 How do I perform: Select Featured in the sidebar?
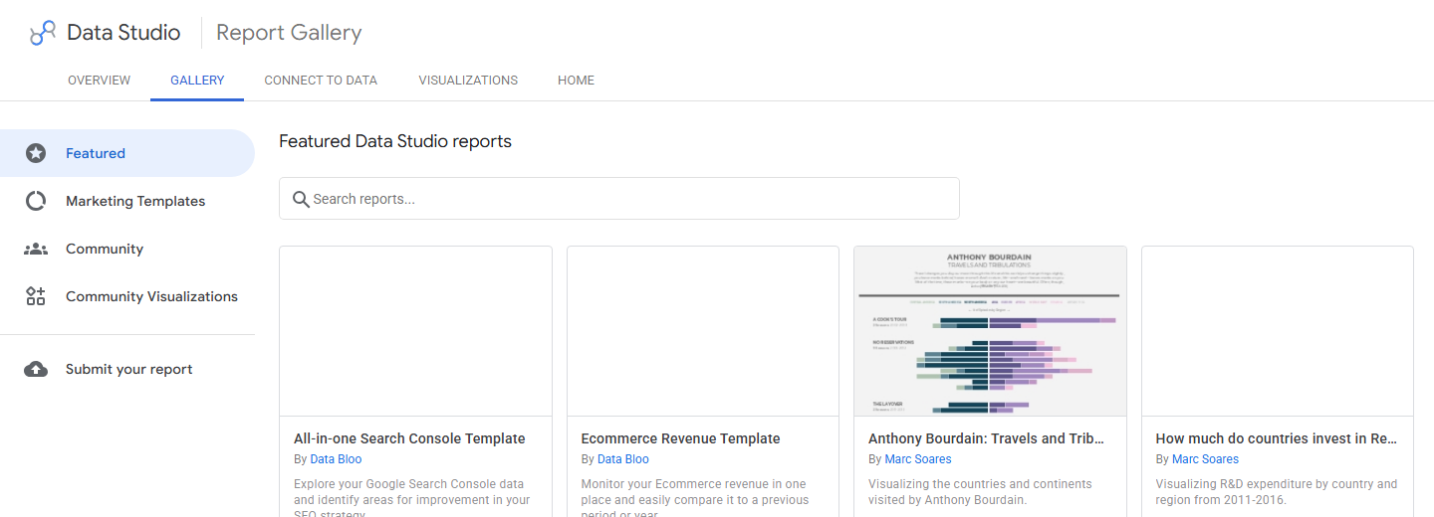point(127,153)
